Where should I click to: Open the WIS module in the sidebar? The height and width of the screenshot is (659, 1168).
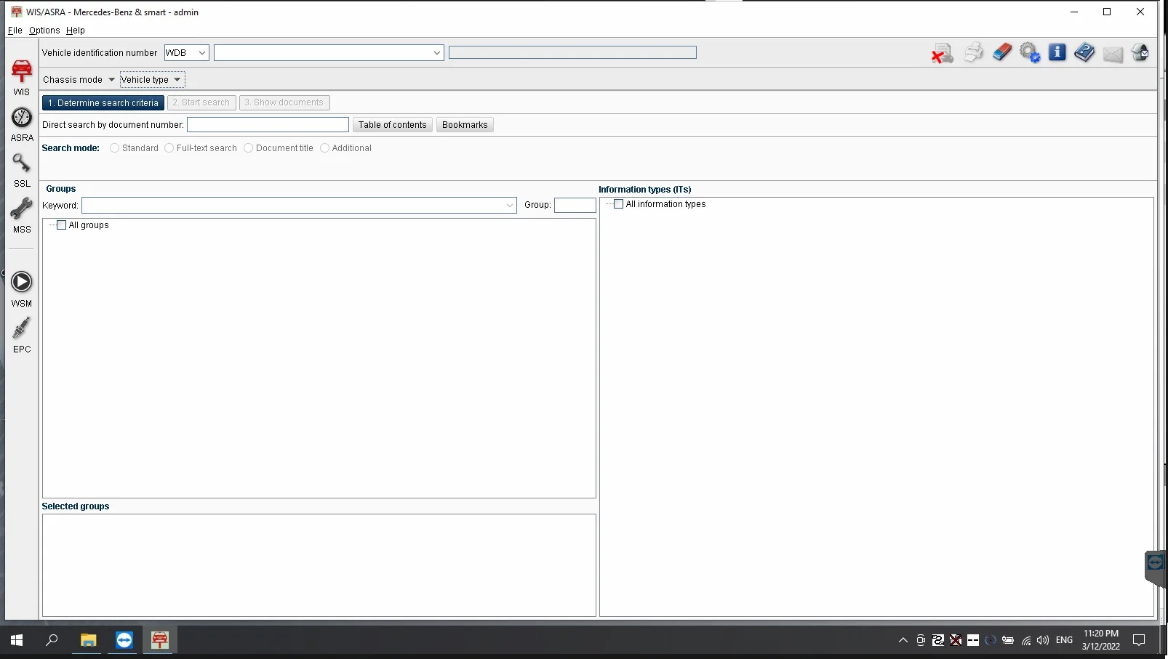pyautogui.click(x=22, y=78)
